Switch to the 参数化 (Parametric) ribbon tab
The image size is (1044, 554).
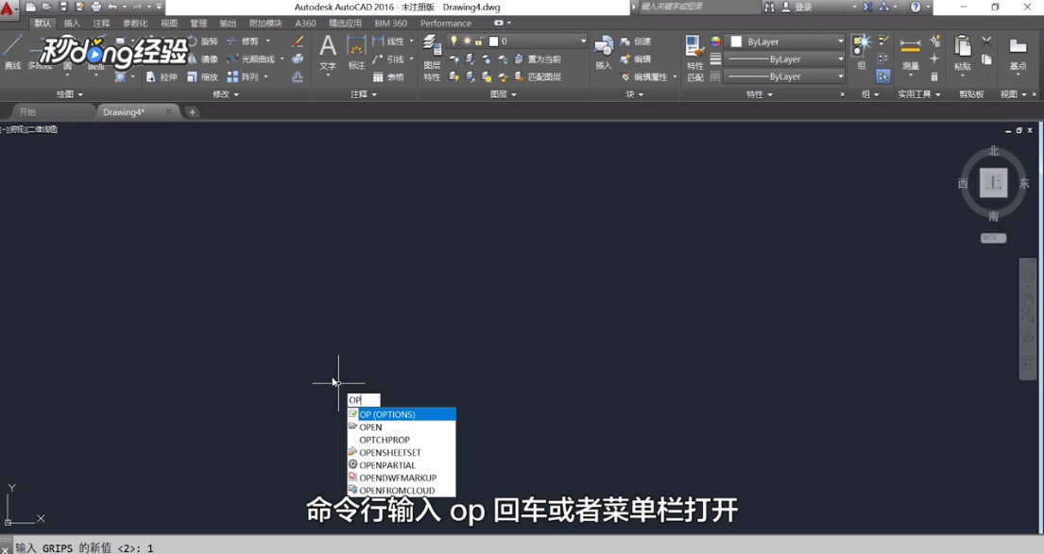[x=135, y=24]
